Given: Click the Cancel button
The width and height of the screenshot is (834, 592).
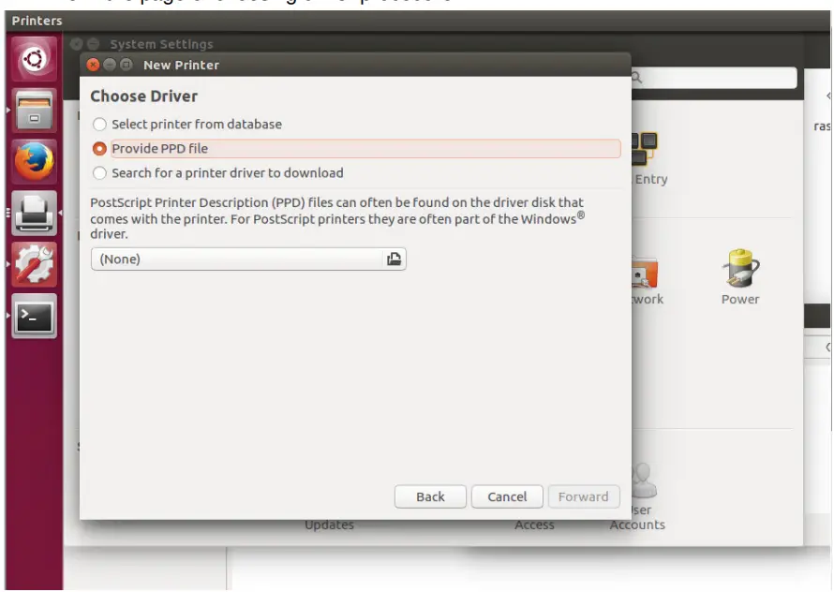Looking at the screenshot, I should pyautogui.click(x=507, y=496).
